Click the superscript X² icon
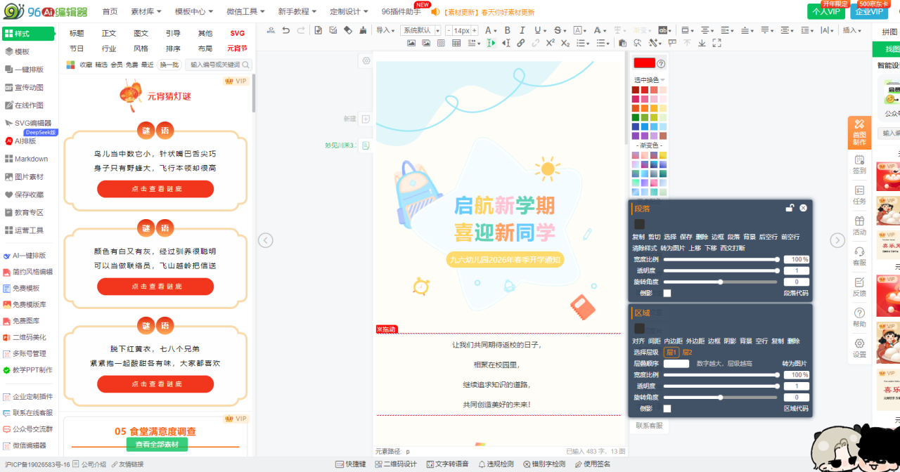 [x=550, y=43]
